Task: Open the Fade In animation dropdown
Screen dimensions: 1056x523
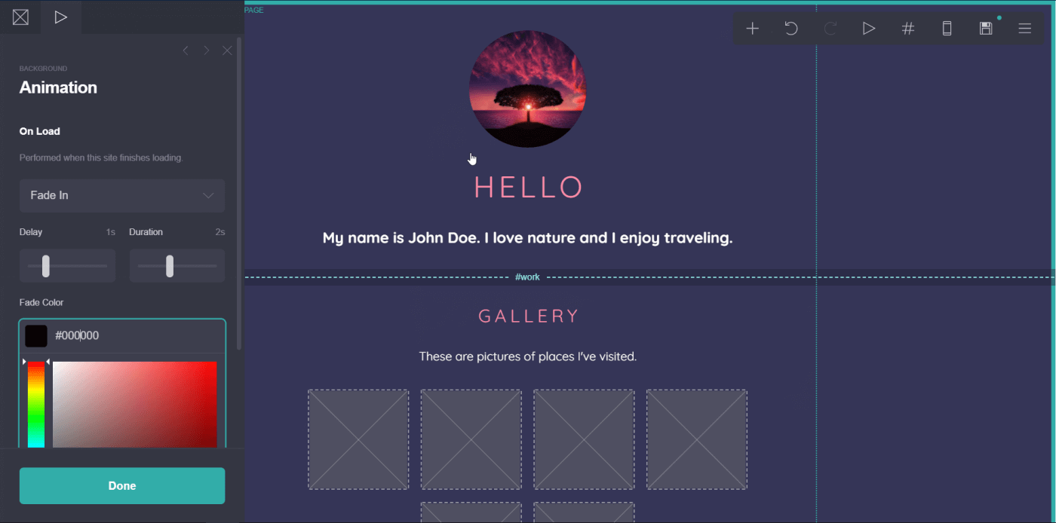Action: click(x=122, y=195)
